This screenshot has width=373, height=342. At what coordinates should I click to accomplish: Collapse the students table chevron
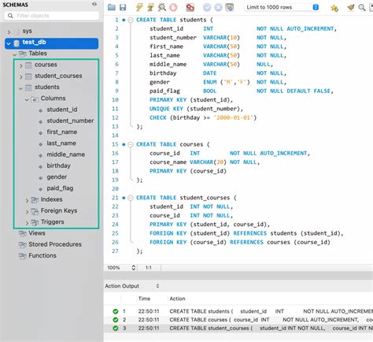click(x=20, y=88)
